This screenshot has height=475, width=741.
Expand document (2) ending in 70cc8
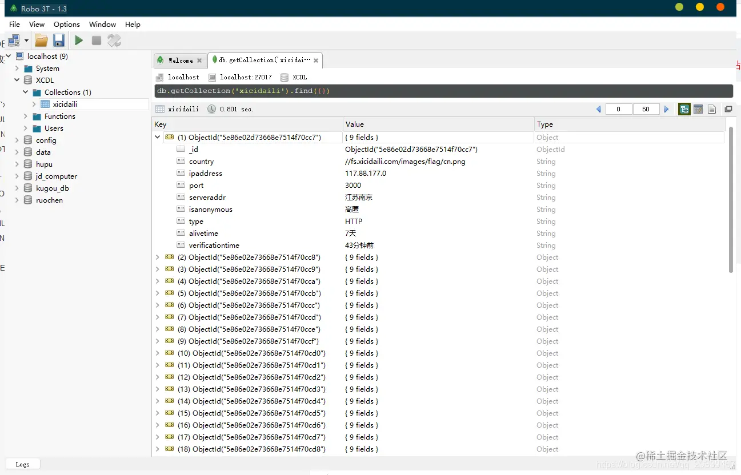pyautogui.click(x=157, y=257)
